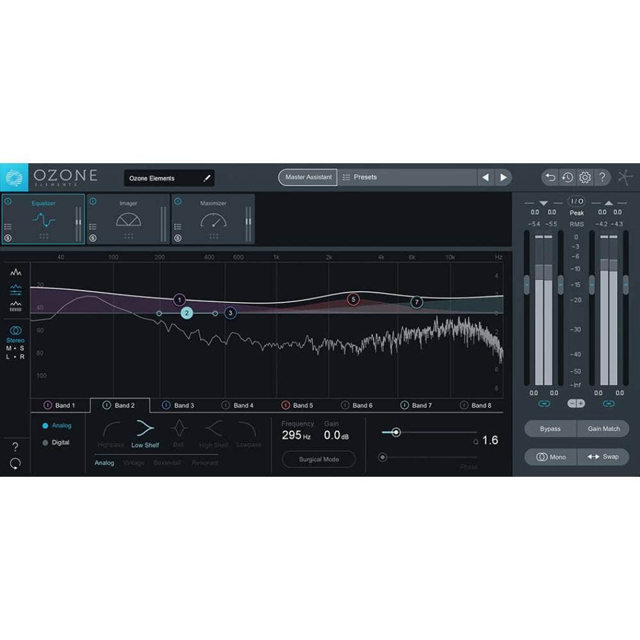Edit the Ozone Elements preset name pencil
640x640 pixels.
coord(207,178)
